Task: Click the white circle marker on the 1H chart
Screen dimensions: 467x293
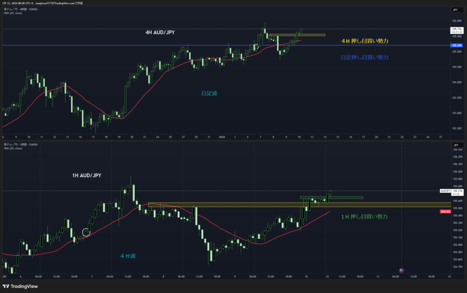Action: click(86, 232)
